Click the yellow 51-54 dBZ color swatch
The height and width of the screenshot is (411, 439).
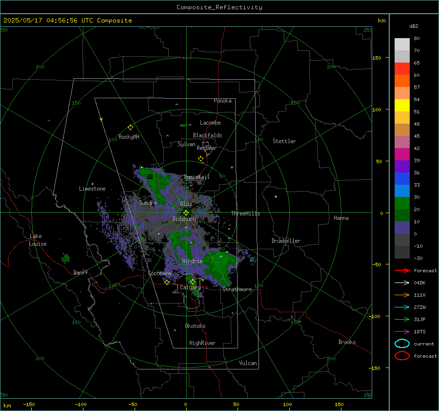[x=402, y=105]
